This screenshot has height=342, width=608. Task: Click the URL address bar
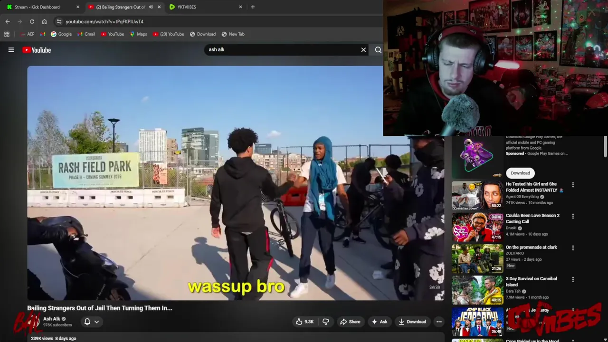pyautogui.click(x=218, y=21)
